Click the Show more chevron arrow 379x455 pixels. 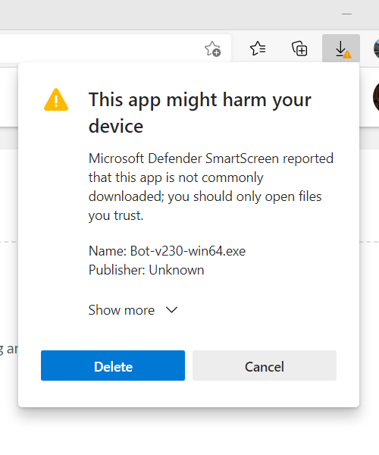pos(171,310)
